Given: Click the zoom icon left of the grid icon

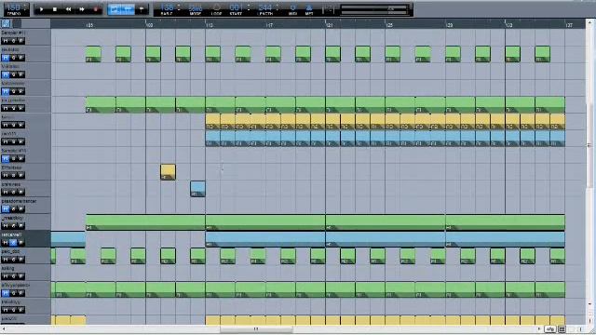Looking at the screenshot, I should pos(550,328).
